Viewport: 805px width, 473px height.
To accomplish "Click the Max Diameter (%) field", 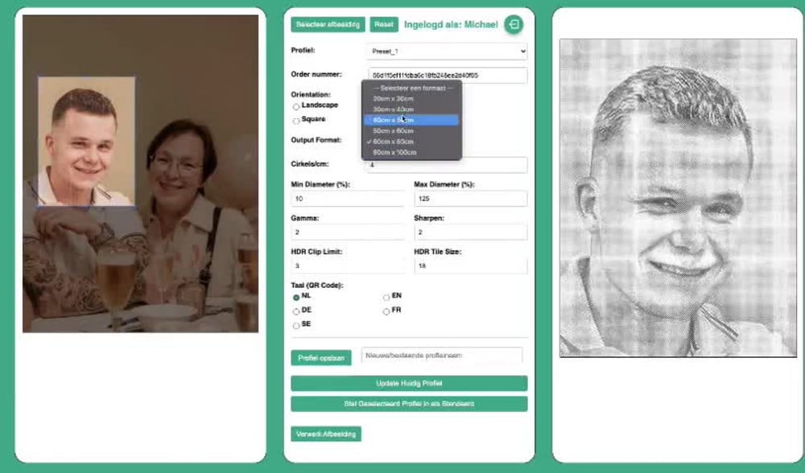I will (471, 199).
